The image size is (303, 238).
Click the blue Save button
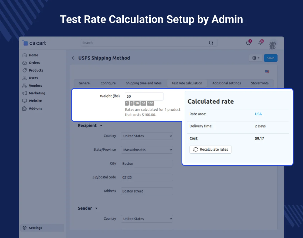(271, 58)
